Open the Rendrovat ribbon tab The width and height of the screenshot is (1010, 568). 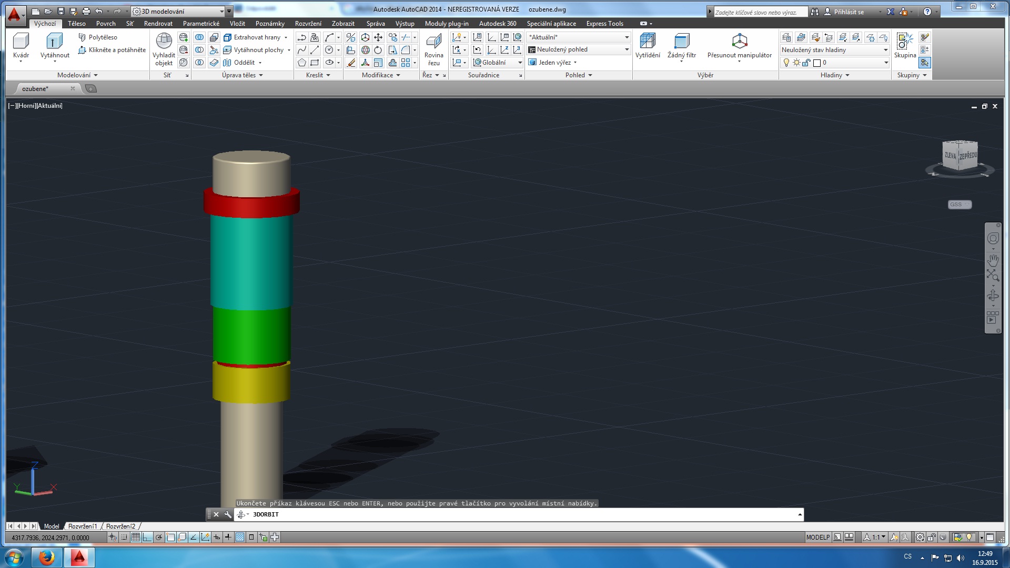(158, 24)
